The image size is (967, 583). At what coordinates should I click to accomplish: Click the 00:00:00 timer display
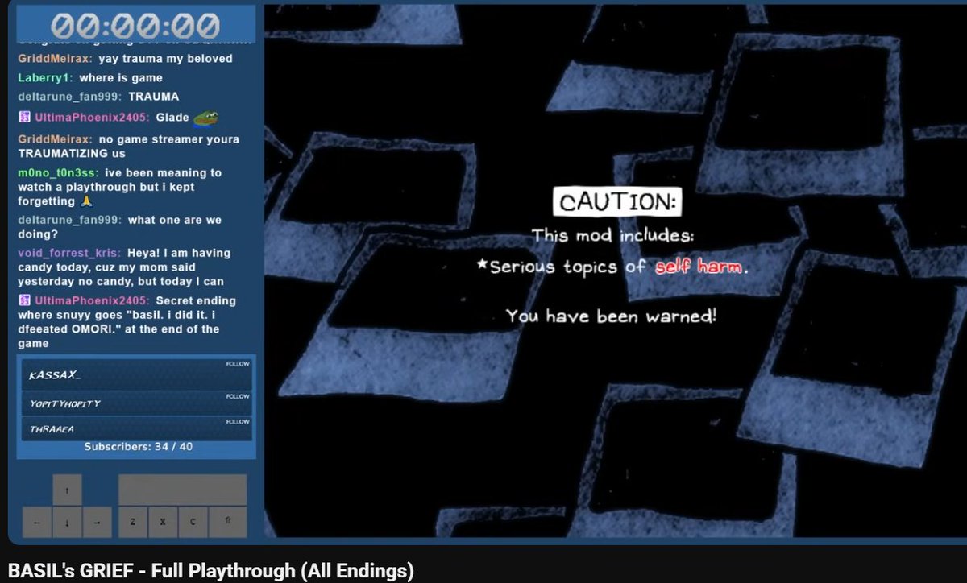135,25
